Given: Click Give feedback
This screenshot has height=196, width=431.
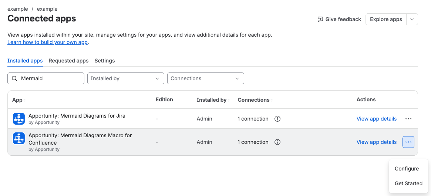Looking at the screenshot, I should (x=339, y=19).
